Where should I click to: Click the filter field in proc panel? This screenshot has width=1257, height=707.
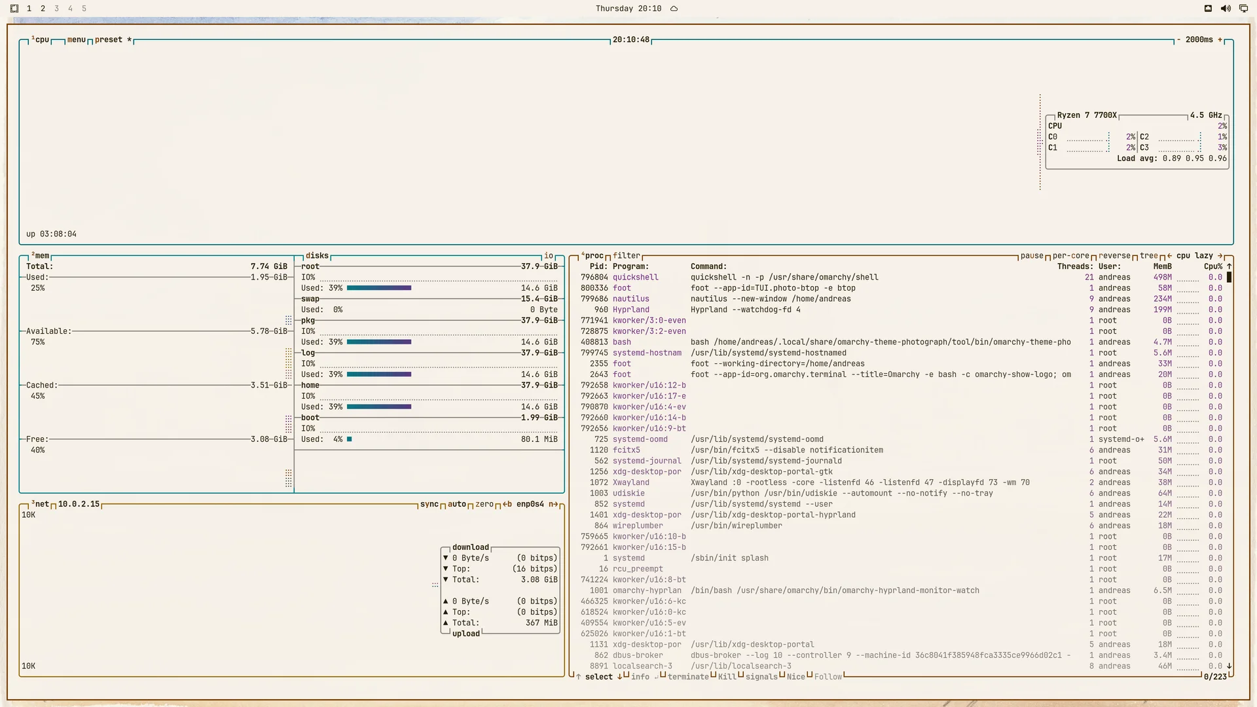coord(627,256)
